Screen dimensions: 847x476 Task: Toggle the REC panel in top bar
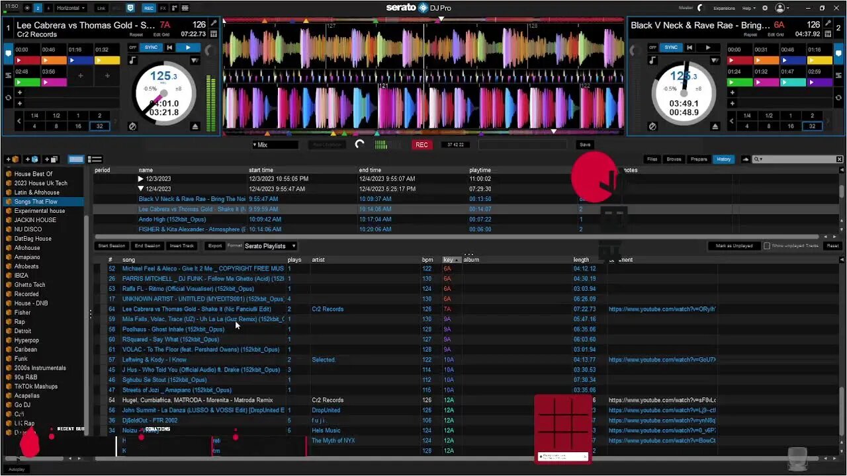[149, 8]
